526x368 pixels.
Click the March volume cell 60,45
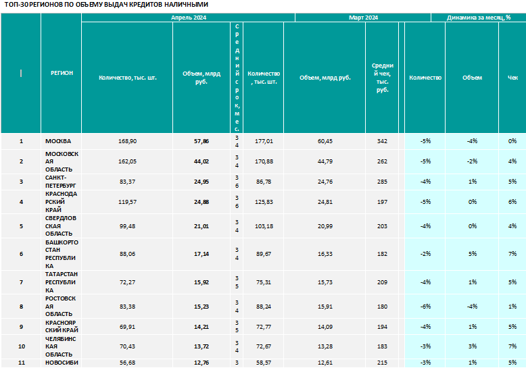(x=325, y=141)
